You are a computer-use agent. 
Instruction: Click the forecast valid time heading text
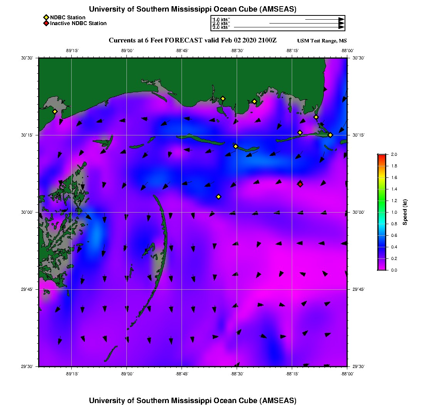click(x=192, y=40)
